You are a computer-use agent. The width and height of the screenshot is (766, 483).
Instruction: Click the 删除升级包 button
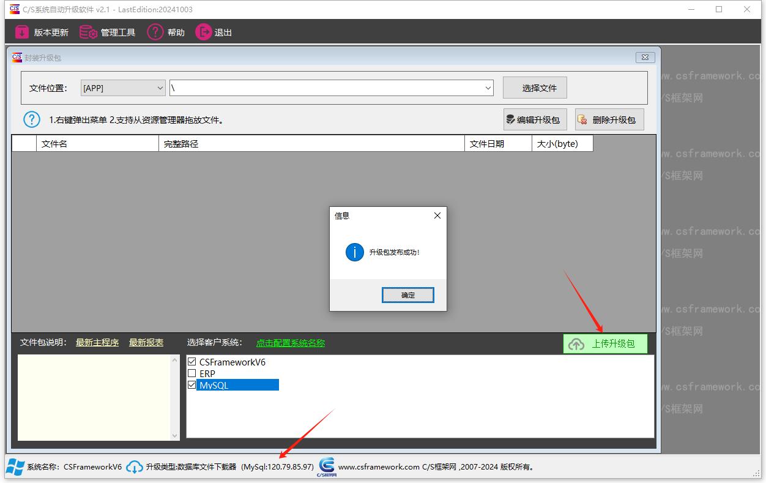click(609, 120)
